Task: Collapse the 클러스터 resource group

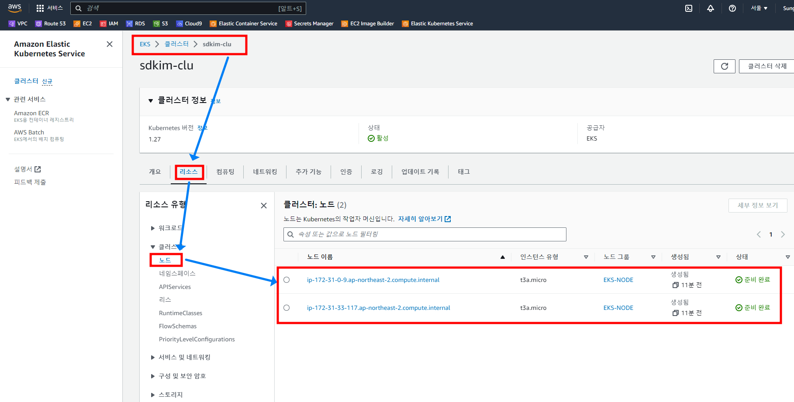Action: (153, 247)
